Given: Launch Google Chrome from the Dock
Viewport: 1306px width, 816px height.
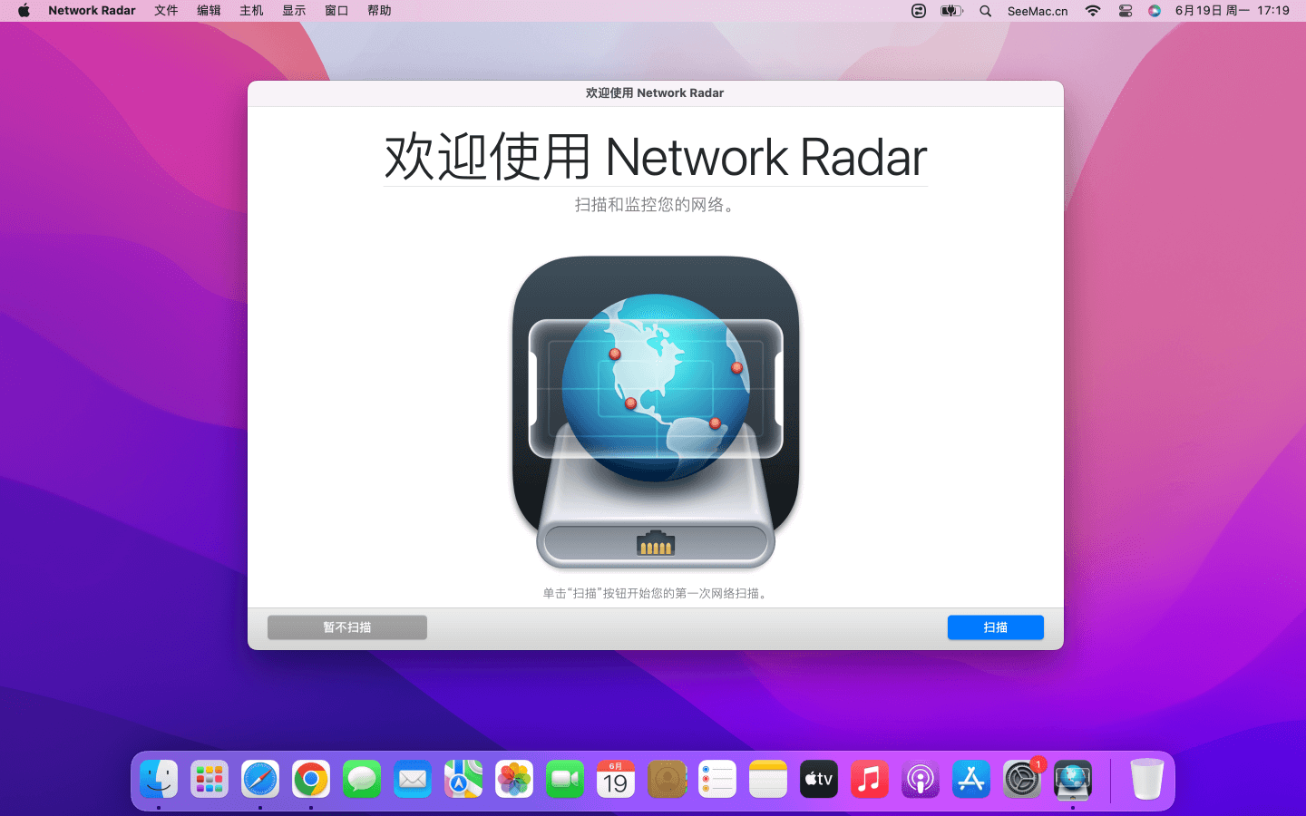Looking at the screenshot, I should pyautogui.click(x=311, y=780).
